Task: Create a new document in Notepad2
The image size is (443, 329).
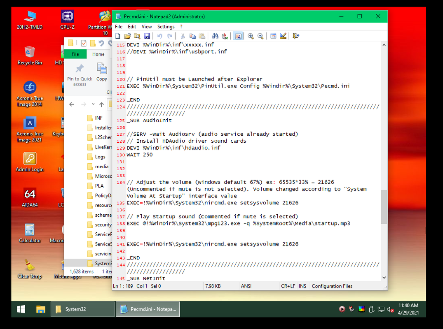Action: coord(118,36)
